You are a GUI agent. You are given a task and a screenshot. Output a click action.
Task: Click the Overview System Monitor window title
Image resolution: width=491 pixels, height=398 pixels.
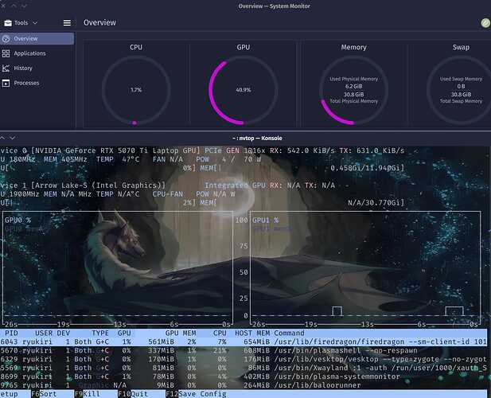(275, 6)
